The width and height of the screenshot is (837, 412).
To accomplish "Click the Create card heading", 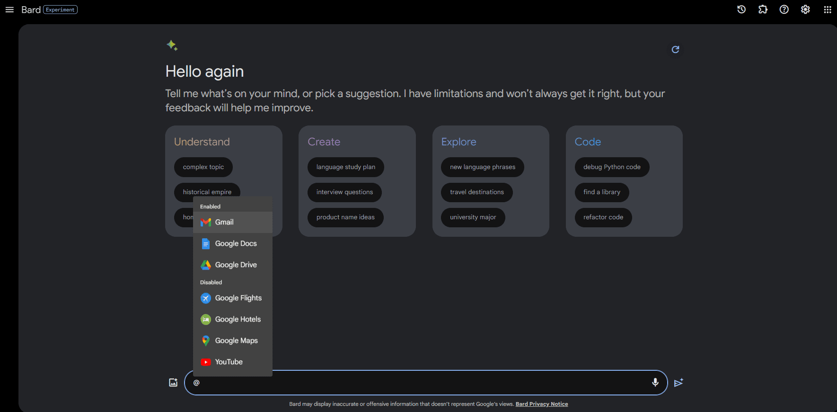I will pos(324,142).
